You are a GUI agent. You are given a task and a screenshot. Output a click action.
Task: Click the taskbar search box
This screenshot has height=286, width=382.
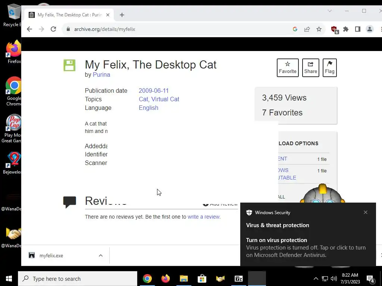78,279
